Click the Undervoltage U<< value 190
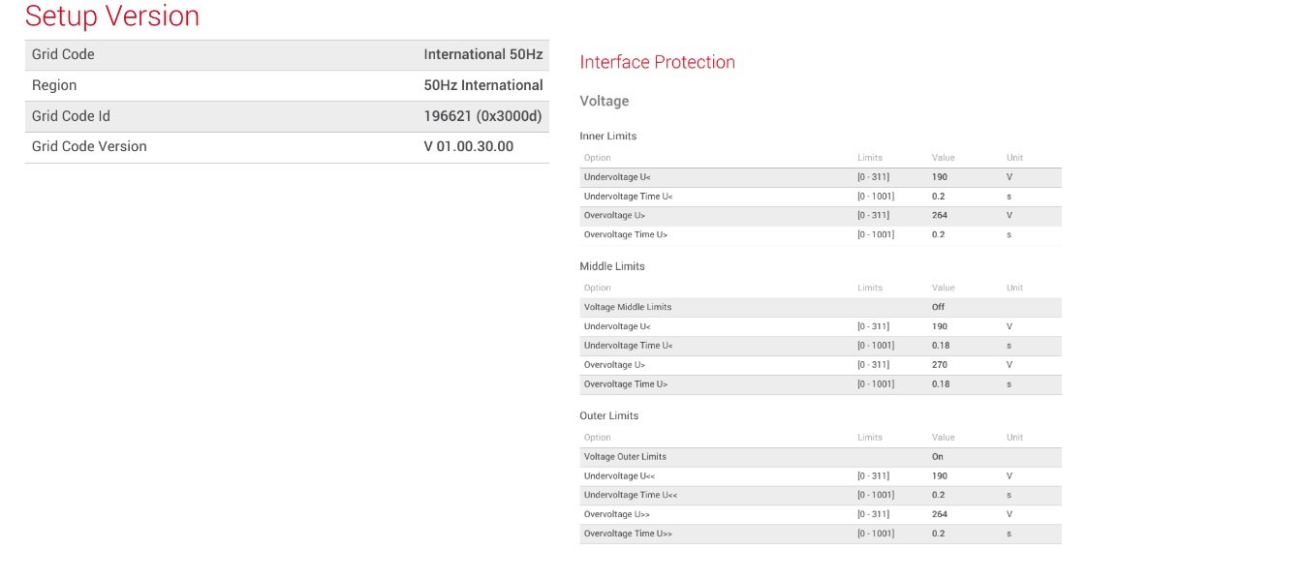Viewport: 1304px width, 581px height. [939, 475]
